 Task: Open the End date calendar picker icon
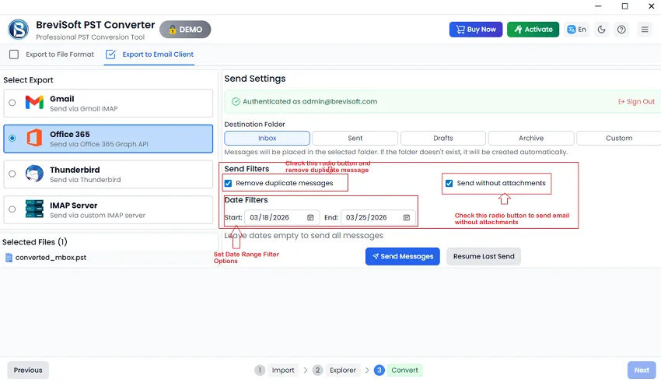tap(407, 218)
